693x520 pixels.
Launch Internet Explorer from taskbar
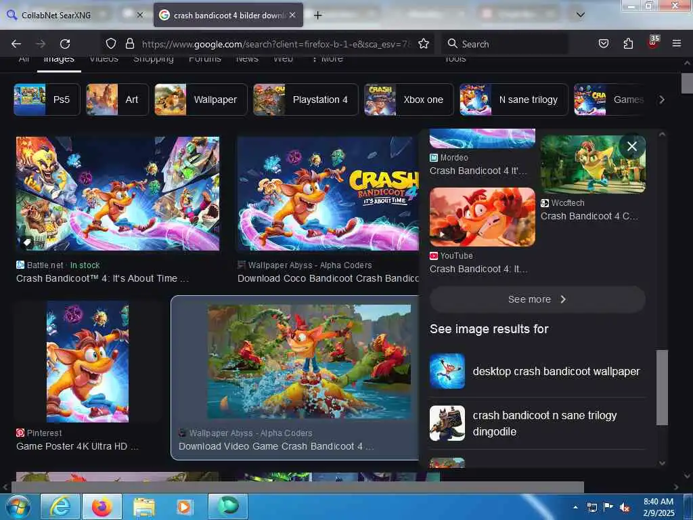[60, 506]
